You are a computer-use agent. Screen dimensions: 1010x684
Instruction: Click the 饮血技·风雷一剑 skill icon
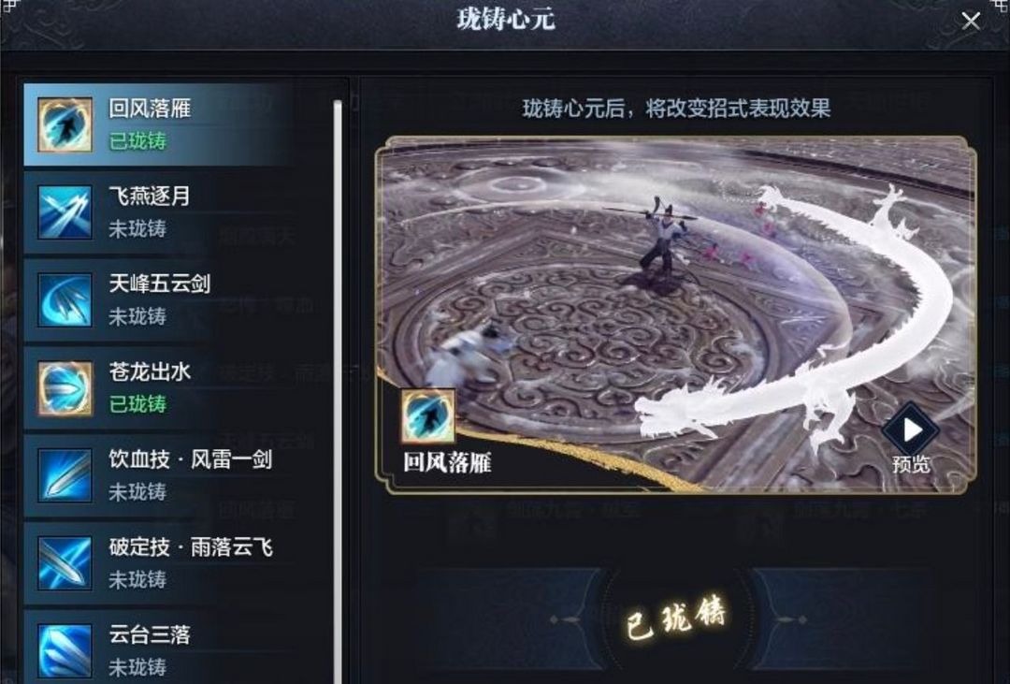click(x=65, y=475)
